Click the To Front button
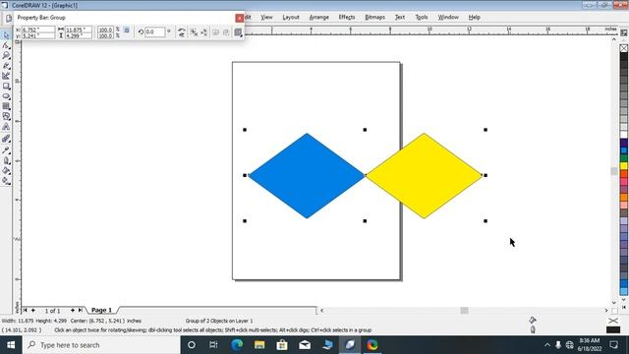This screenshot has height=354, width=629. tap(216, 32)
